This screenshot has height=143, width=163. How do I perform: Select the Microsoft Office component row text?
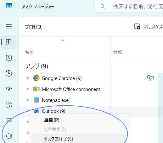click(71, 89)
